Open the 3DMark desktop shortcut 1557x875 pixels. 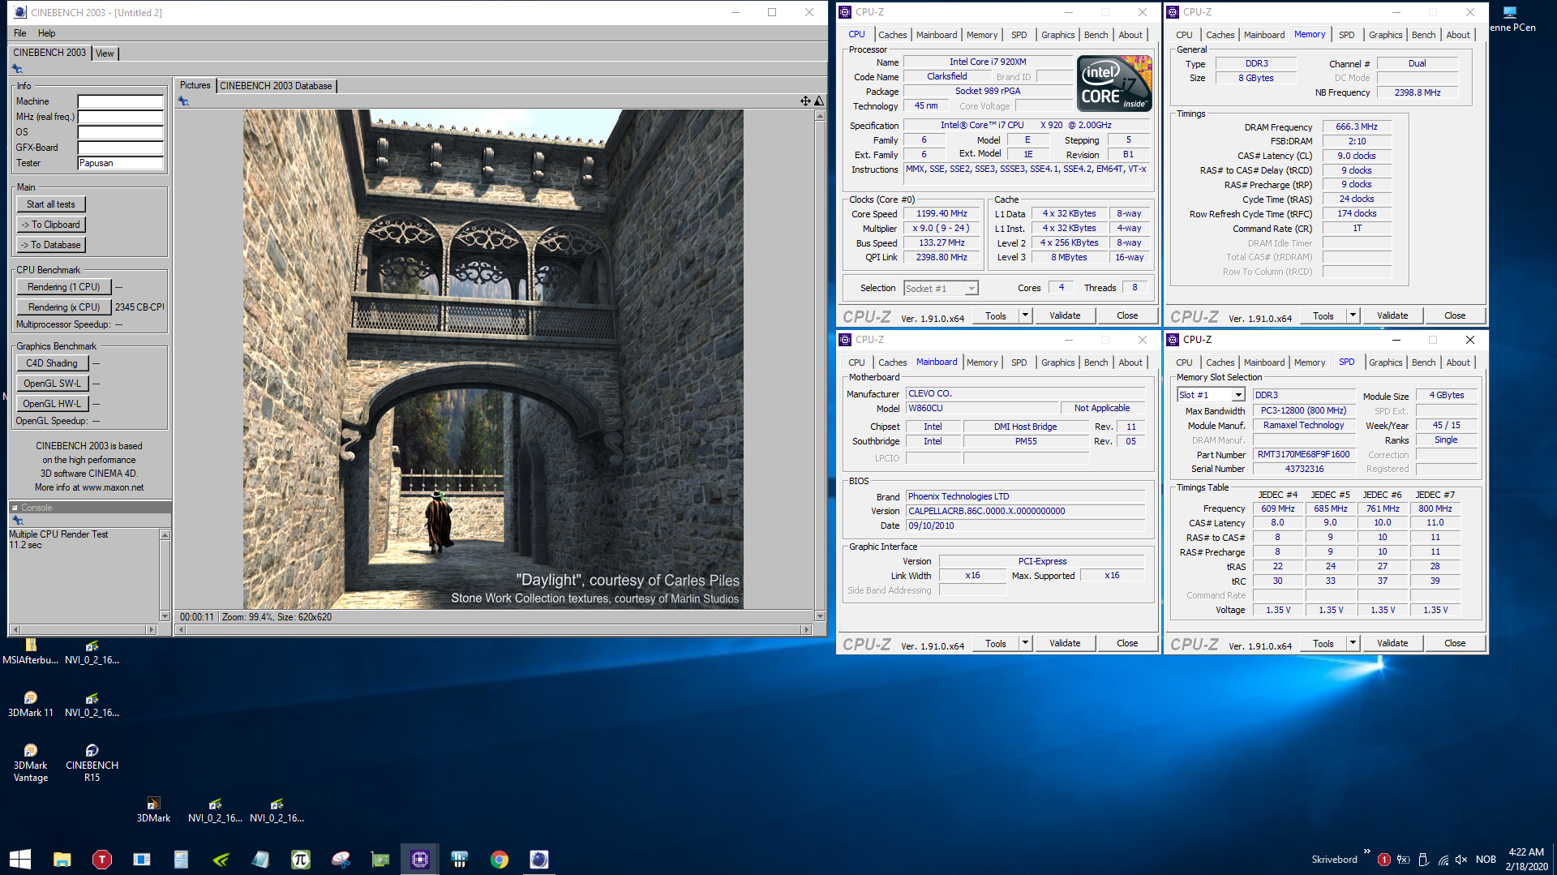153,809
